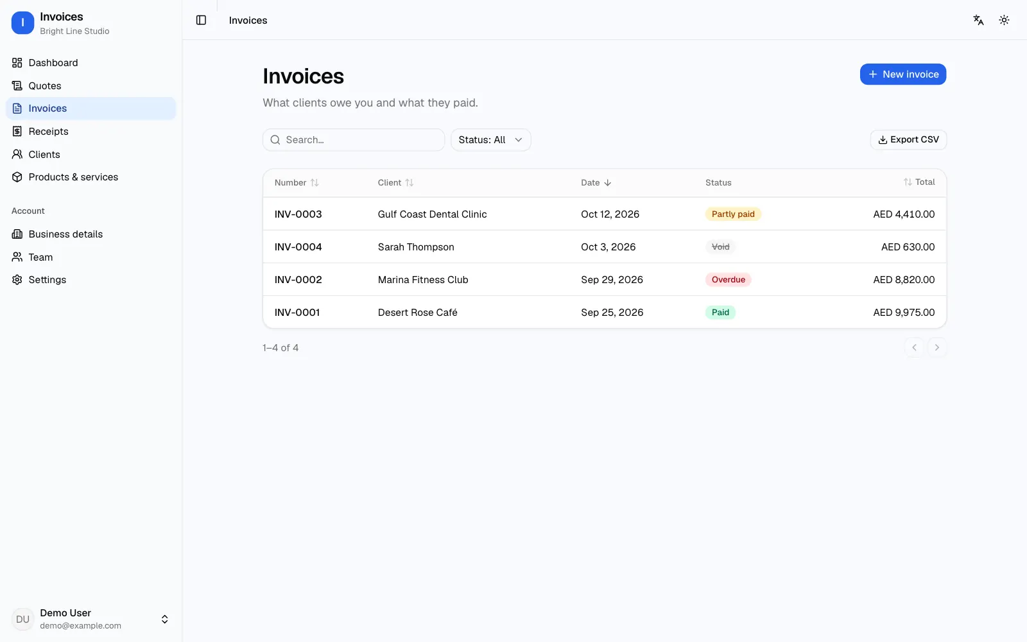
Task: Click the blue Invoices app logo
Action: pyautogui.click(x=22, y=22)
